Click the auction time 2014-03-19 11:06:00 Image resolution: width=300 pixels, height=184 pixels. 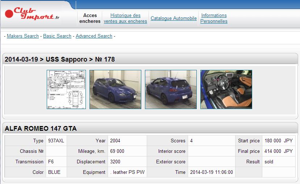click(x=211, y=172)
